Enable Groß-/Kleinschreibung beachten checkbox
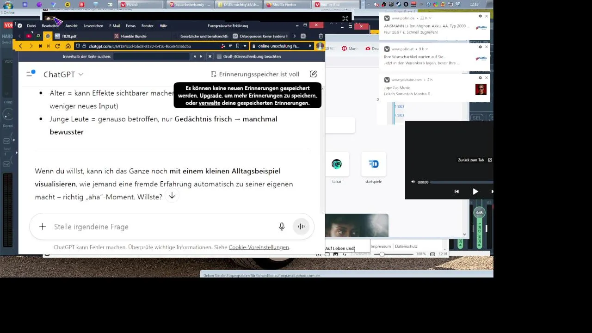The width and height of the screenshot is (592, 333). (x=219, y=56)
